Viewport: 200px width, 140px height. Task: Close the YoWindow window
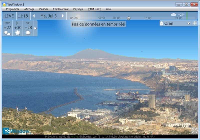coord(194,4)
